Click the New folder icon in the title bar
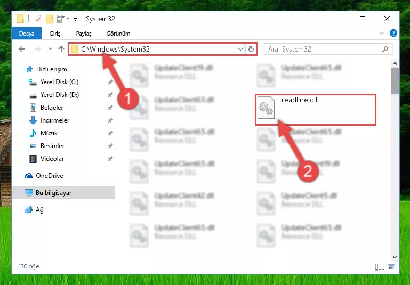Screen dimensions: 410x285 pyautogui.click(x=50, y=19)
